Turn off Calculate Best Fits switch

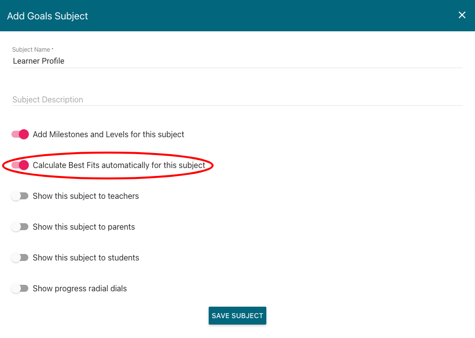[x=20, y=165]
